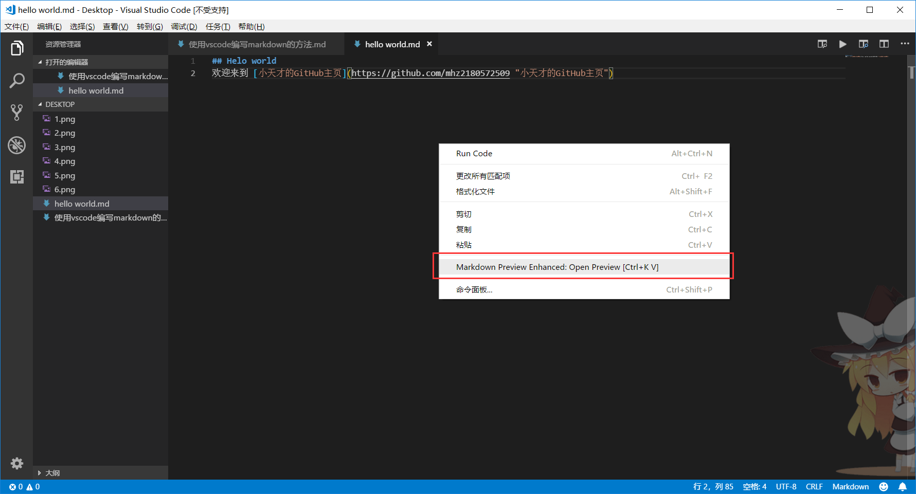The width and height of the screenshot is (916, 494).
Task: Open the Source Control view
Action: [x=17, y=113]
